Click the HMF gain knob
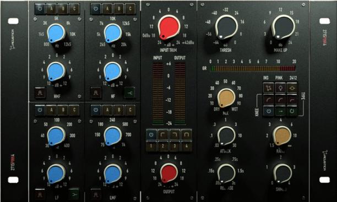 (56, 72)
